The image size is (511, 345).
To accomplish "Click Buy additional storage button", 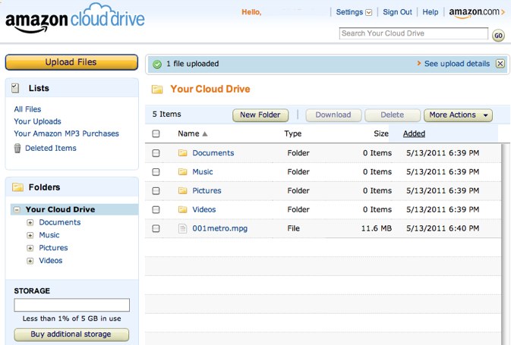I will [71, 334].
